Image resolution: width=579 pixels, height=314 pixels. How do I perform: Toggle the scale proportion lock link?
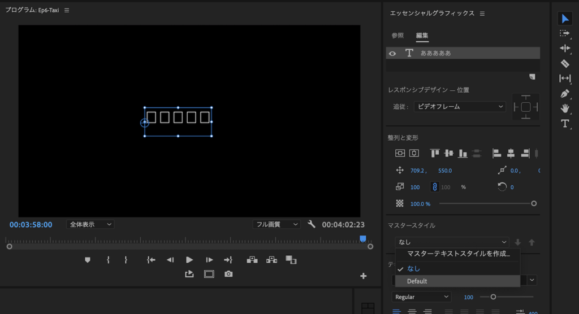[434, 187]
